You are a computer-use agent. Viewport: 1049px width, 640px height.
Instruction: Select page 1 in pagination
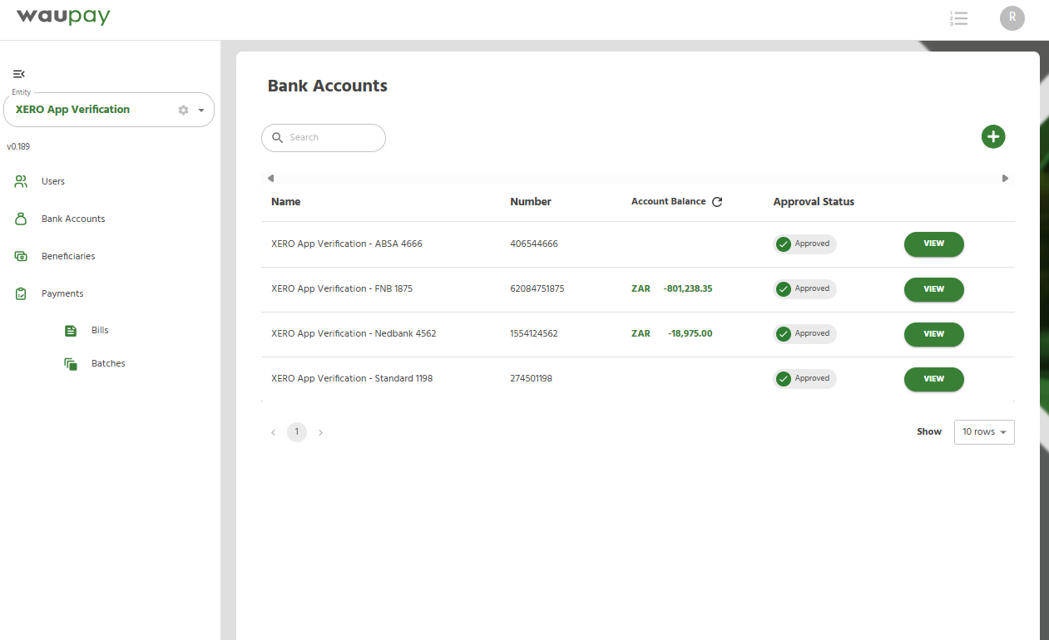pos(297,432)
